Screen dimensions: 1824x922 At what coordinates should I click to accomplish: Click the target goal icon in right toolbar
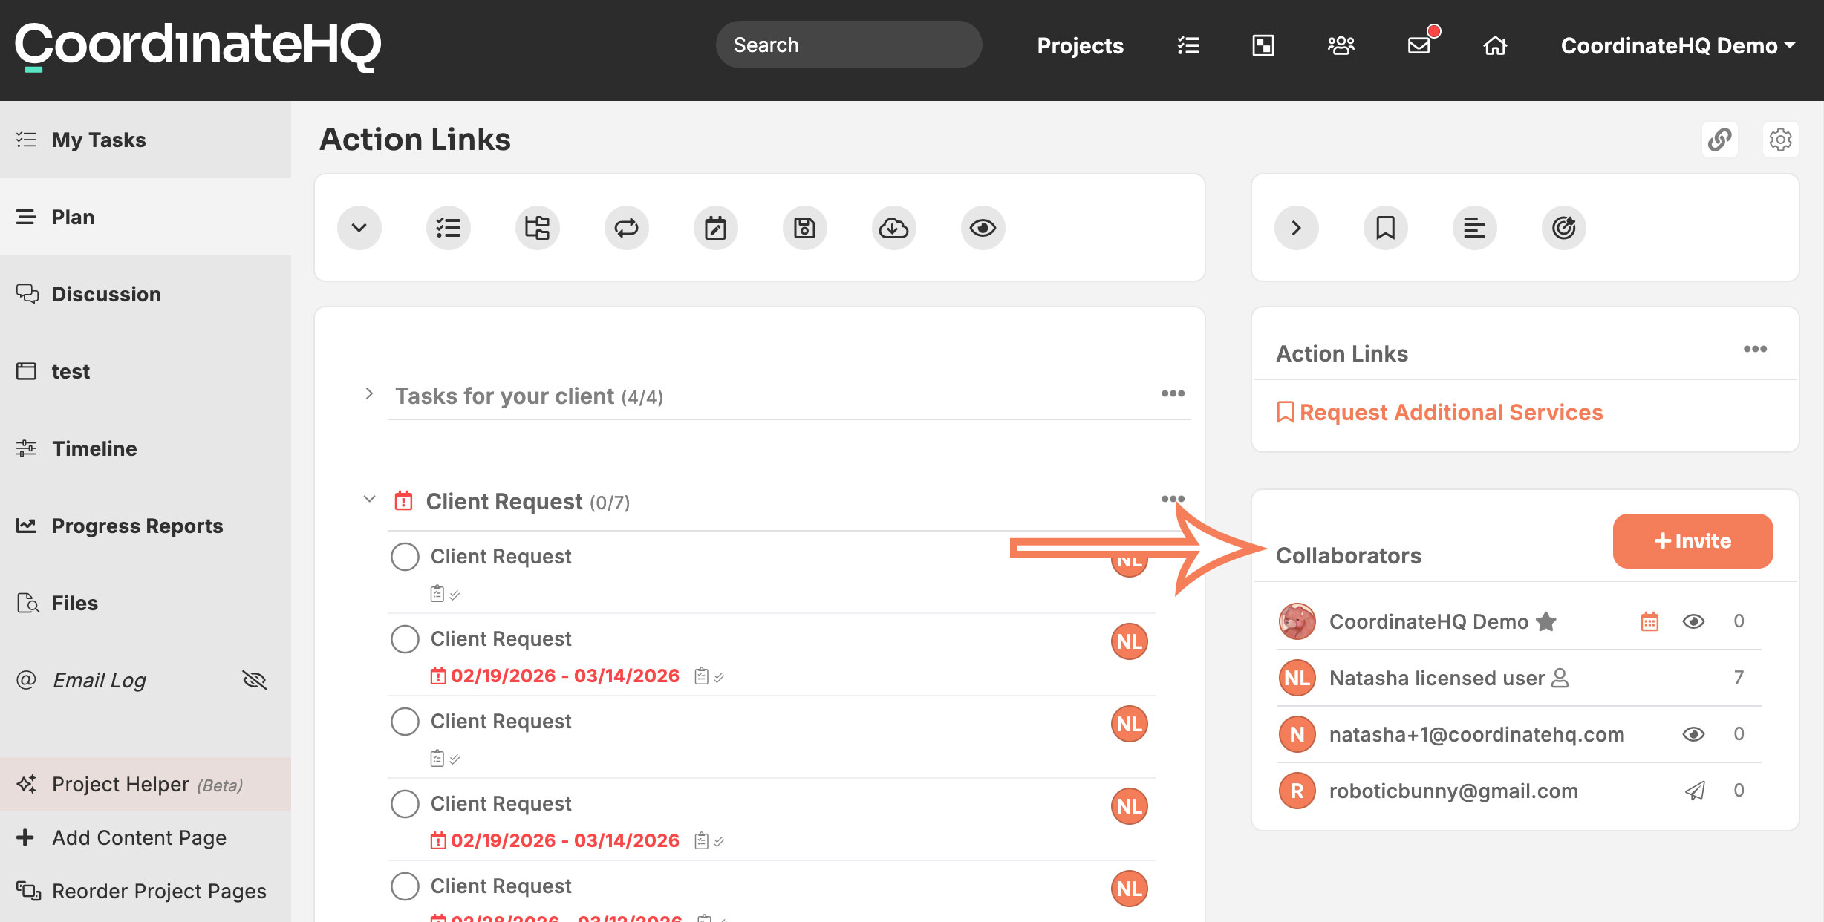tap(1564, 228)
